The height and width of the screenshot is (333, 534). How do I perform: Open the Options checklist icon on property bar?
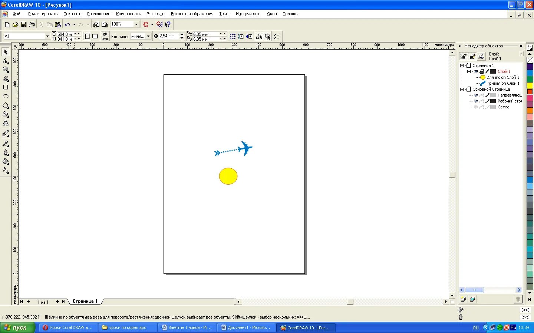click(x=277, y=36)
